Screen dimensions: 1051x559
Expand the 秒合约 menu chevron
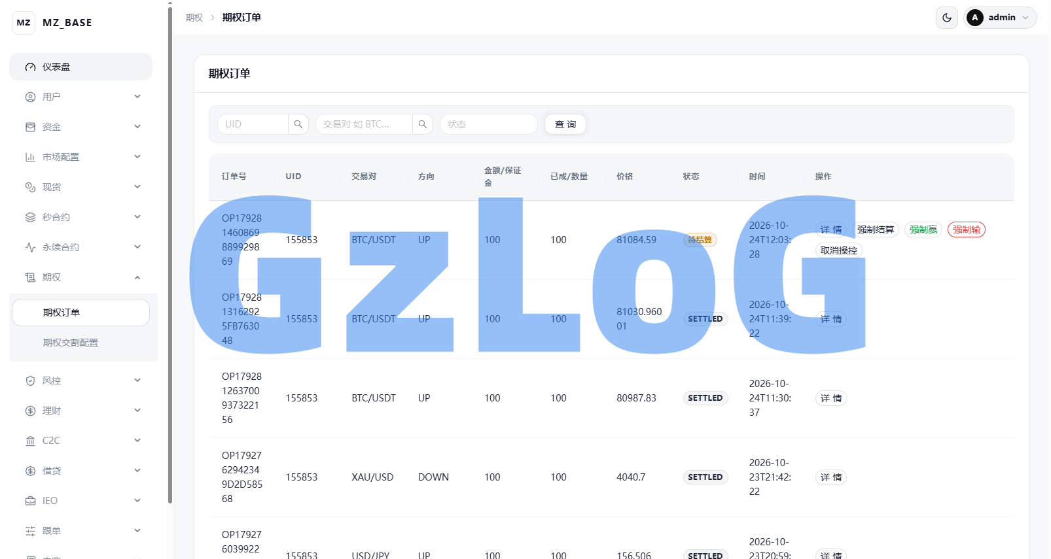coord(137,217)
